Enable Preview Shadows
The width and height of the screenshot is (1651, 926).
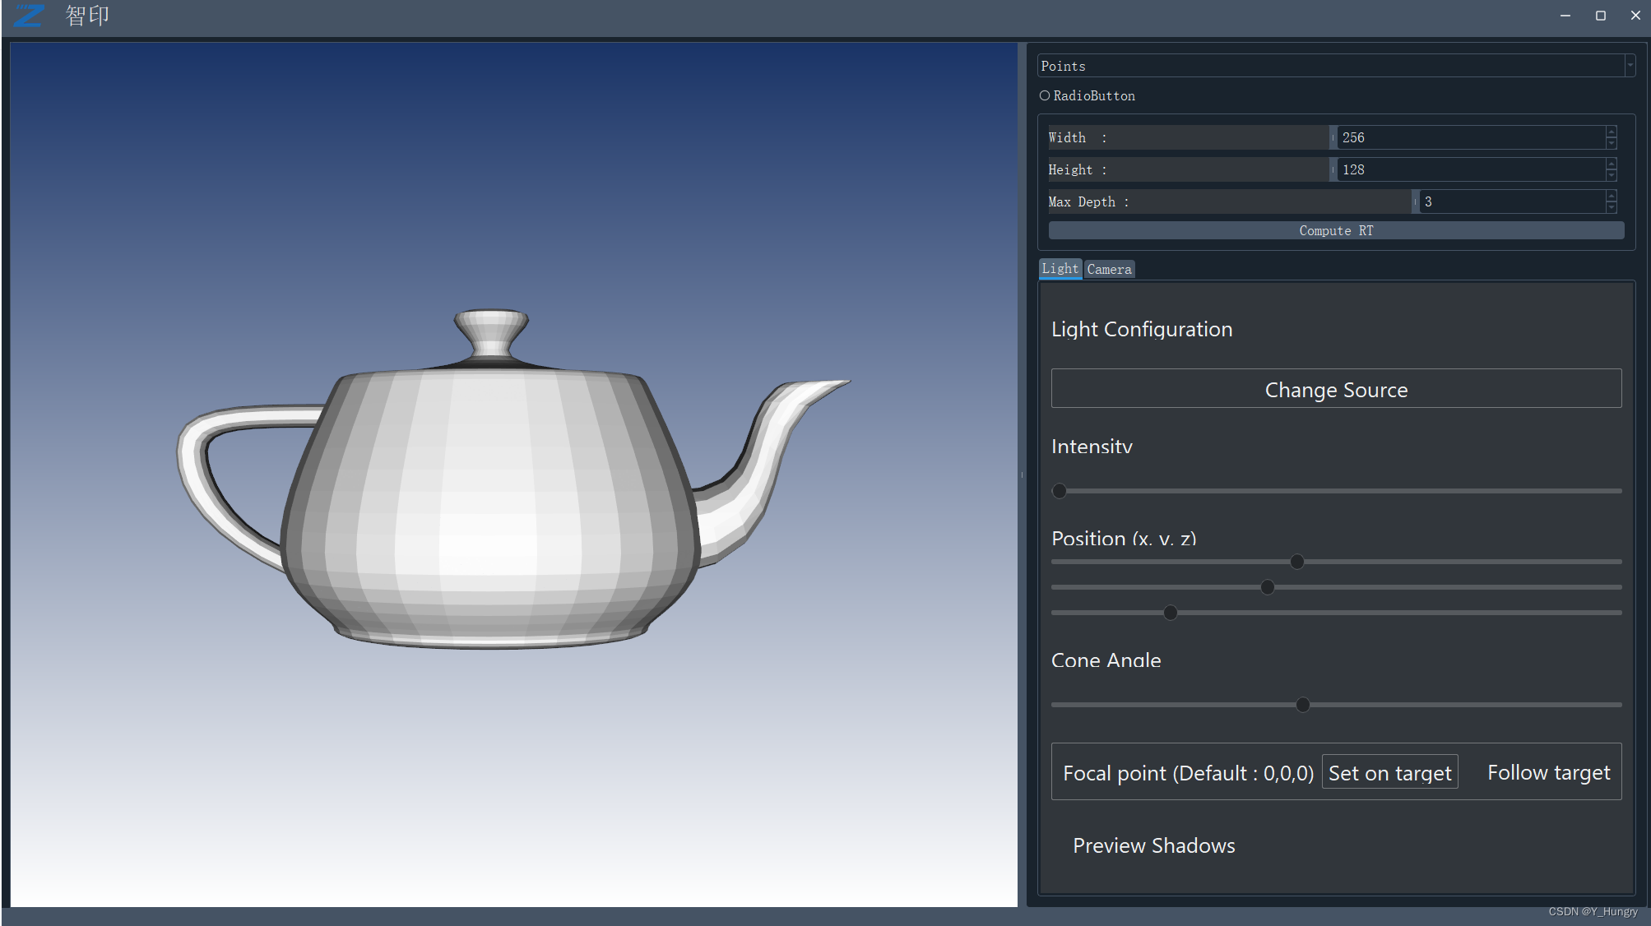click(x=1153, y=845)
